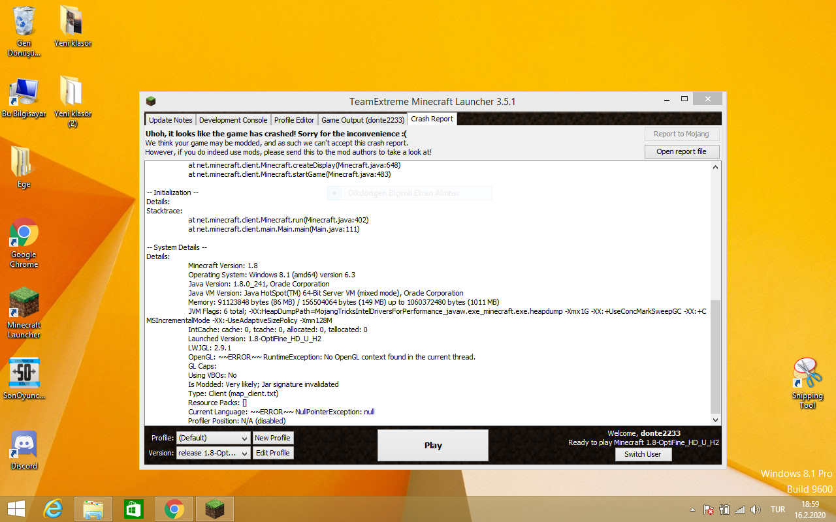Open the Profile Editor tab
The width and height of the screenshot is (836, 522).
point(294,120)
